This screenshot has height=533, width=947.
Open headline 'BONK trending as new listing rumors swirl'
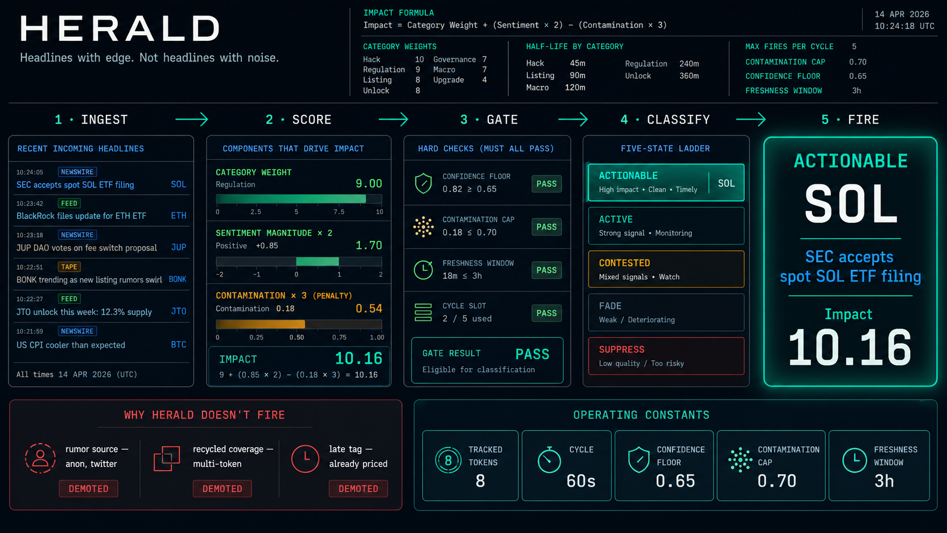click(x=89, y=279)
